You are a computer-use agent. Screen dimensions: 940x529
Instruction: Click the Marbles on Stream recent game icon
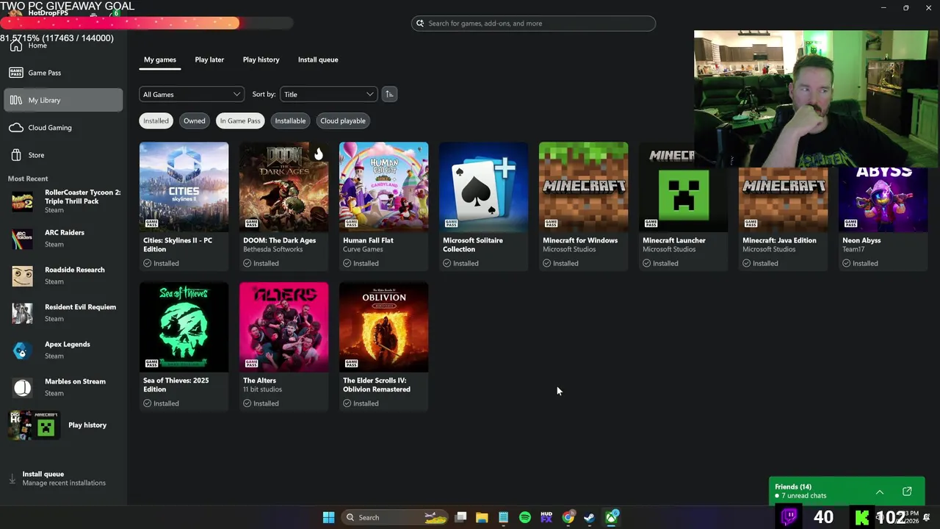[22, 388]
